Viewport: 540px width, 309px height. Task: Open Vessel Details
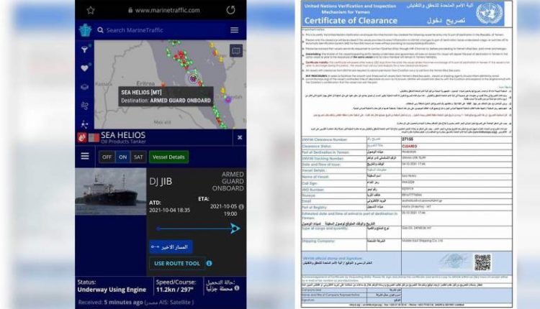[x=168, y=157]
